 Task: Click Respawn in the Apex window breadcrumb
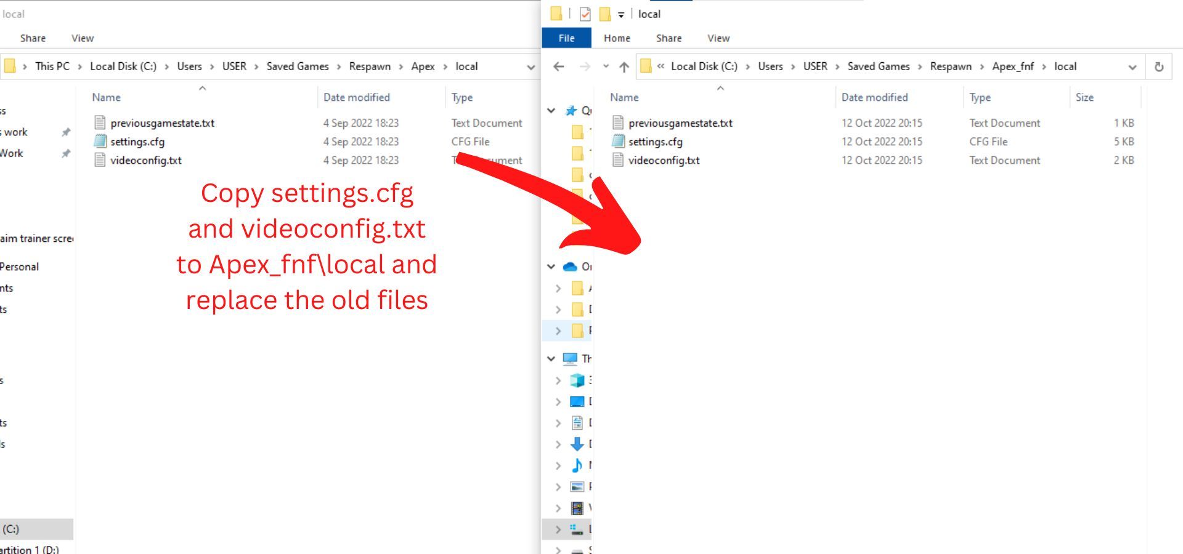(x=370, y=66)
